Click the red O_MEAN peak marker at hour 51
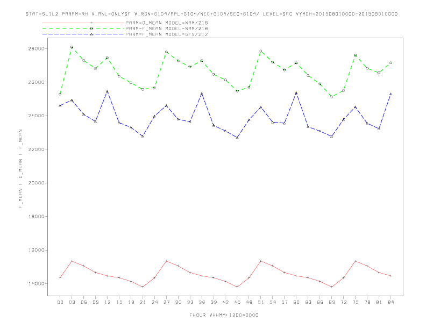426x329 pixels. pyautogui.click(x=261, y=261)
